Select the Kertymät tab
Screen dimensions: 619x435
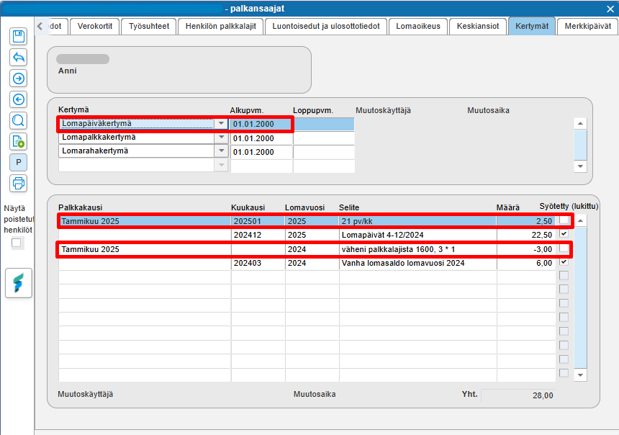pos(532,27)
